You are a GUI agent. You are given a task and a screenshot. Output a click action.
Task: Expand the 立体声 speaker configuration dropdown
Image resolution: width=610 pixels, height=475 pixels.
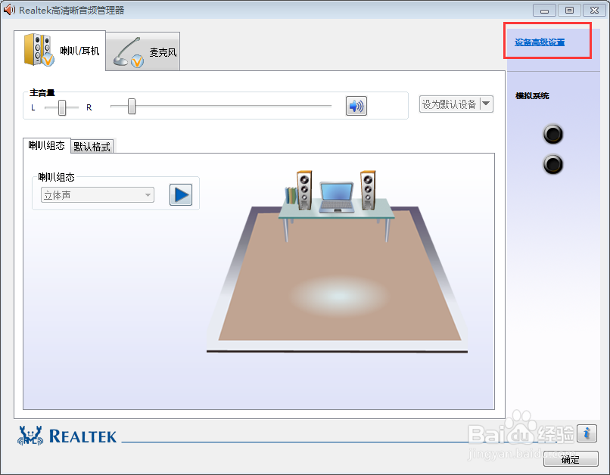click(98, 194)
